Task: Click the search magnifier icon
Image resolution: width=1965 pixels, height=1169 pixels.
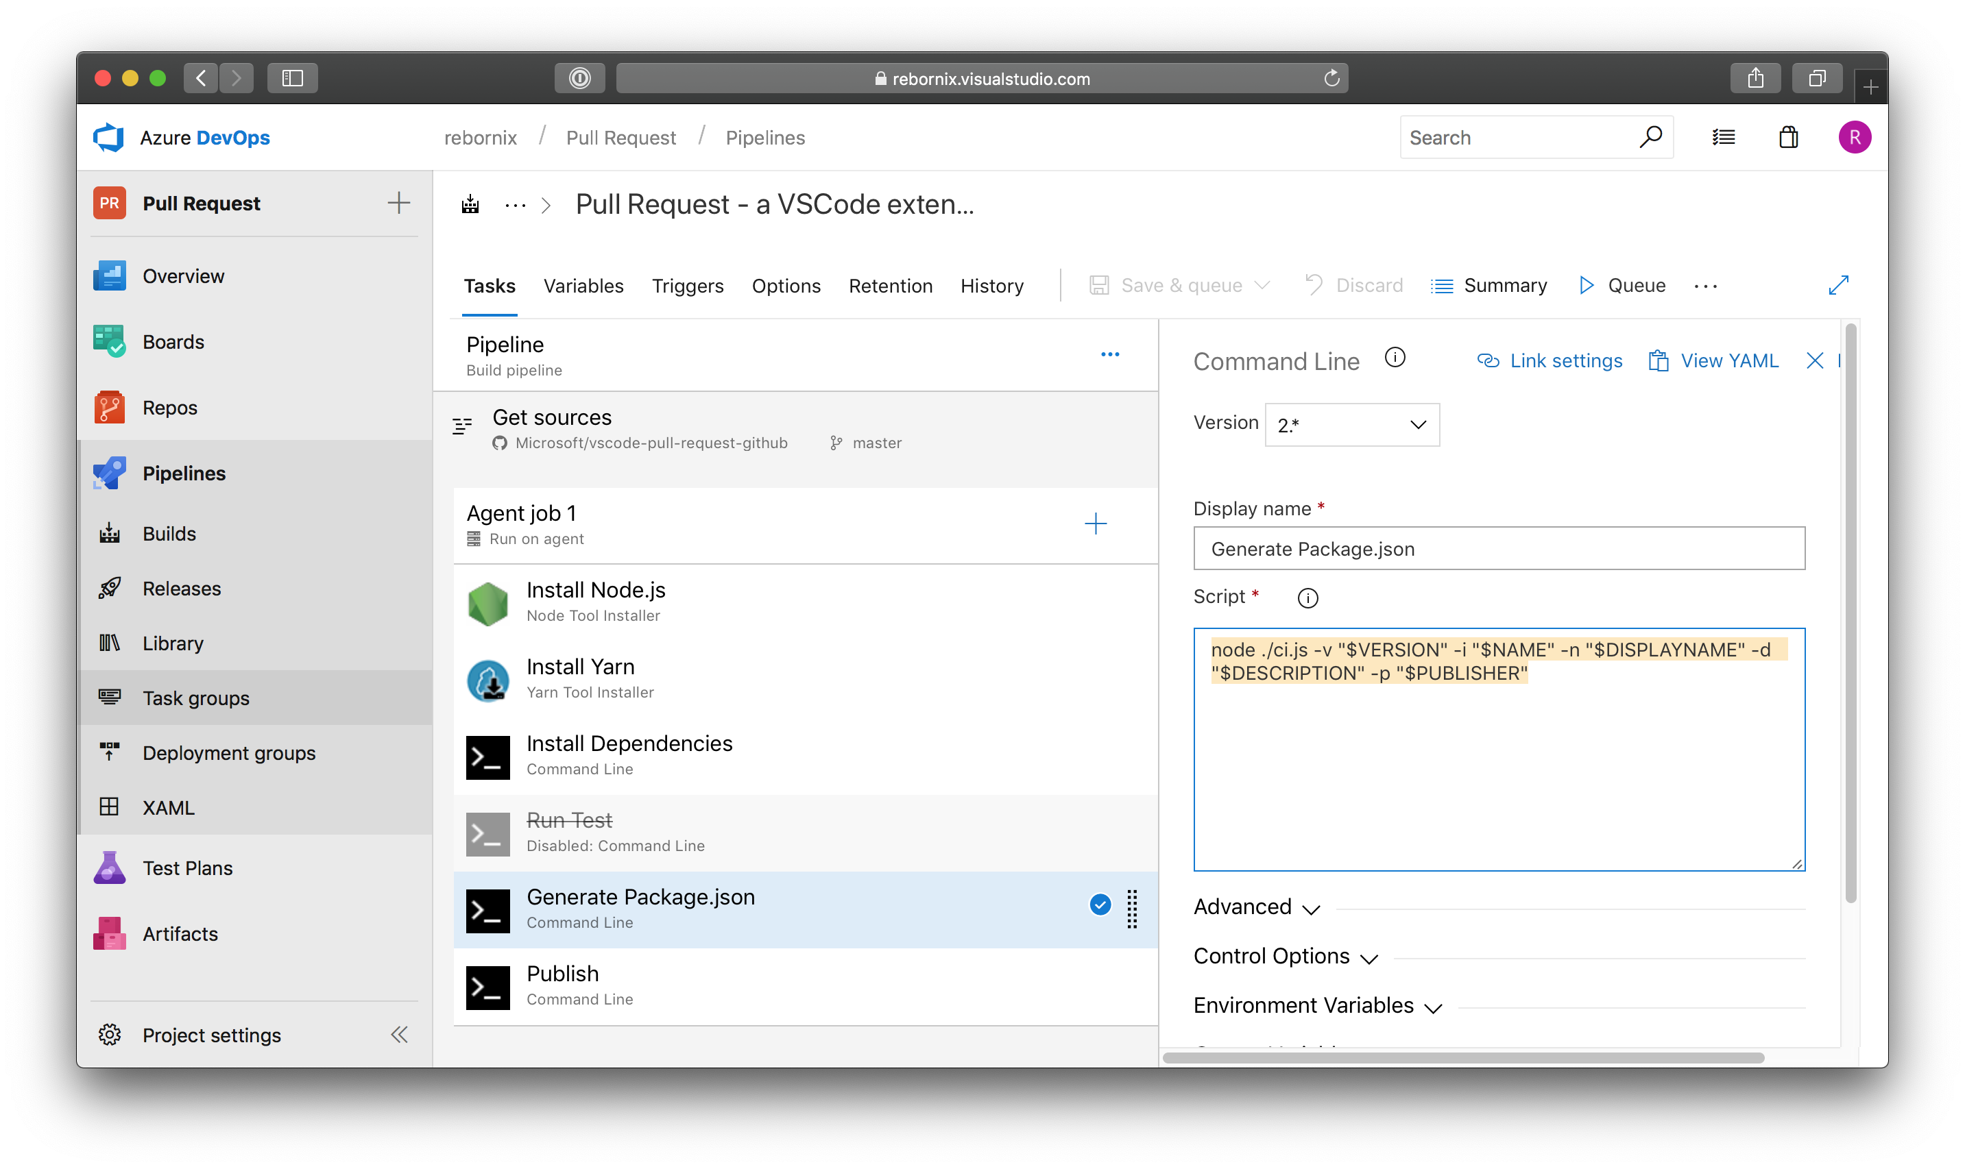Action: (1650, 137)
